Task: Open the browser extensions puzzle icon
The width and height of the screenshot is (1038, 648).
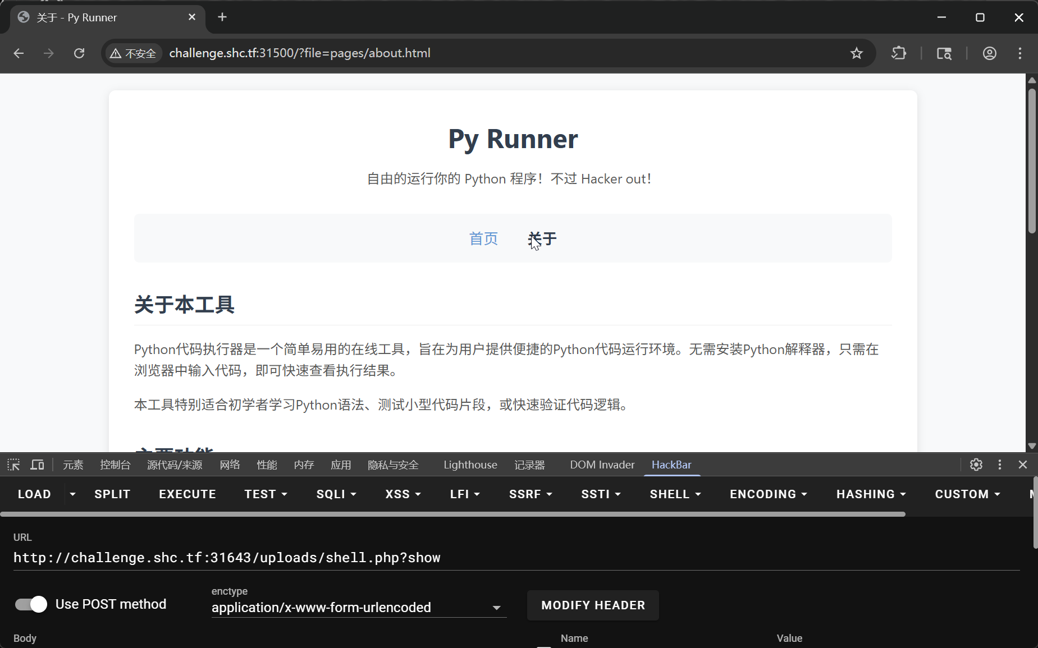Action: click(899, 53)
